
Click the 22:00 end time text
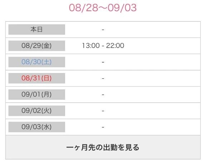pos(115,45)
